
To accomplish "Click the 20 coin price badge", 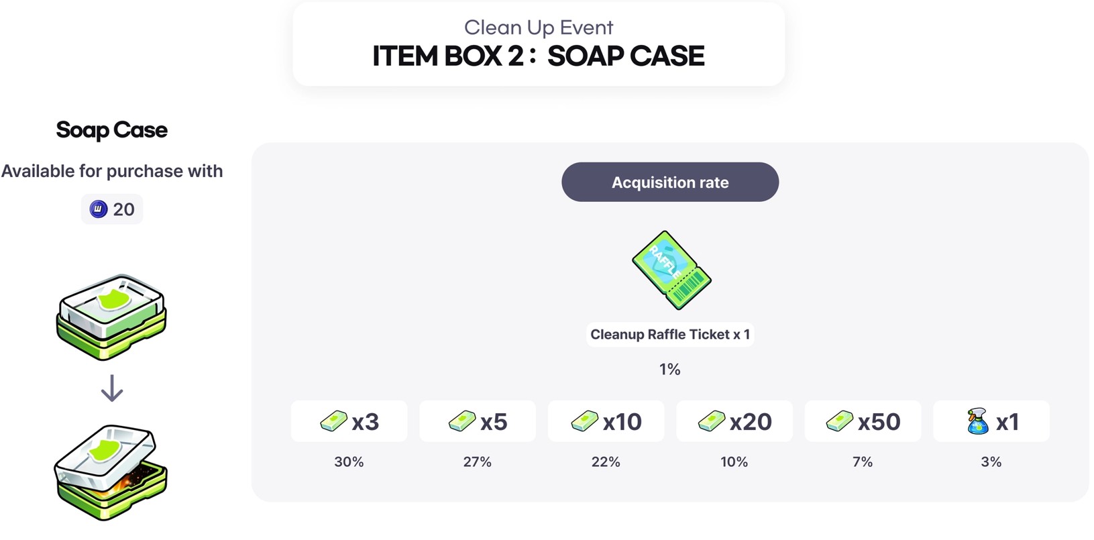I will click(x=113, y=209).
